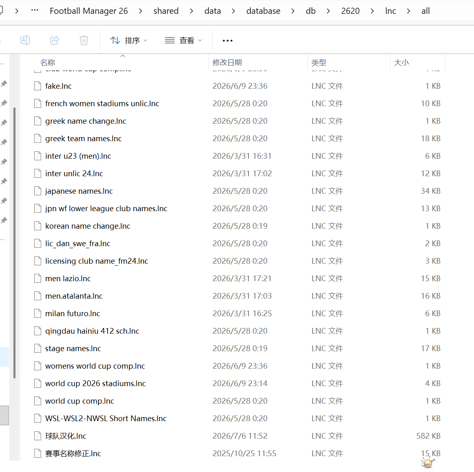Click file icon of japanese names.lnc
The width and height of the screenshot is (474, 472).
click(37, 191)
